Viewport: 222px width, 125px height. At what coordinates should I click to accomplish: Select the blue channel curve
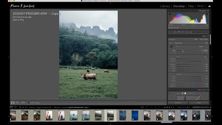tap(193, 93)
